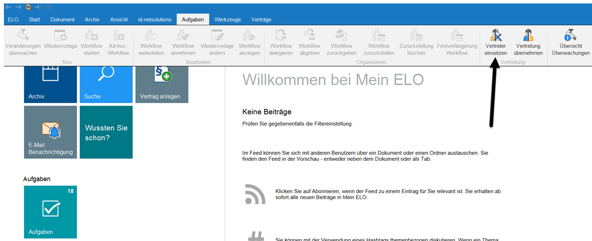Open Übersicht Überwachungen

[570, 36]
